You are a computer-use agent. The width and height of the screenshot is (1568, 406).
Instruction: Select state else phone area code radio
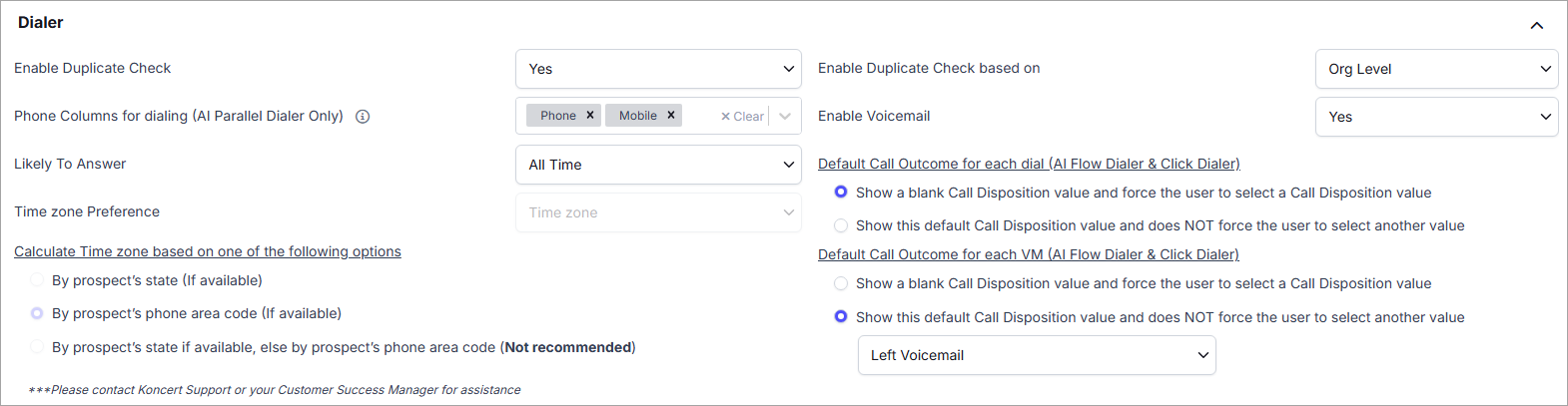(x=37, y=347)
